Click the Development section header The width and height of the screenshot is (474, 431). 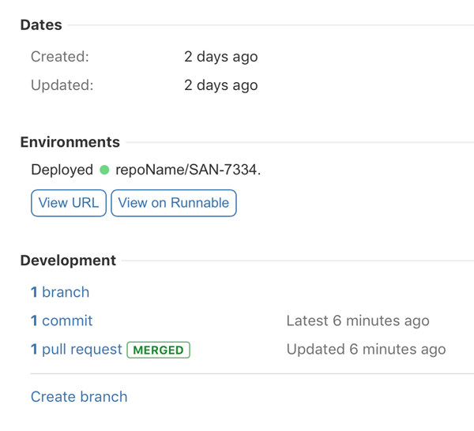[x=68, y=260]
